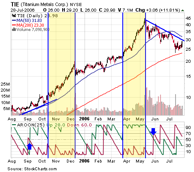Click the 10M volume axis label
The image size is (194, 172).
click(x=5, y=102)
